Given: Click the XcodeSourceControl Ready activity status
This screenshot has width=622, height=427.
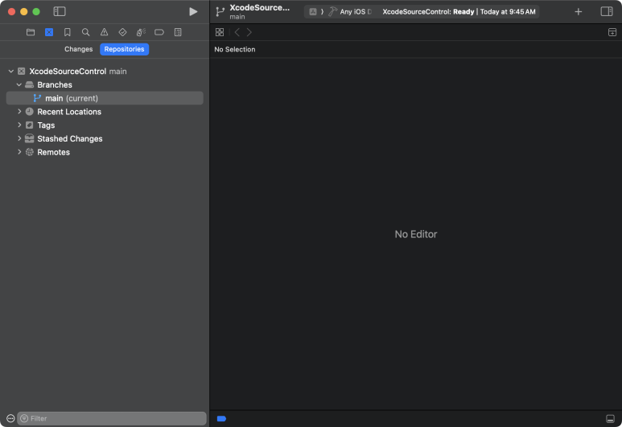Looking at the screenshot, I should pyautogui.click(x=459, y=12).
